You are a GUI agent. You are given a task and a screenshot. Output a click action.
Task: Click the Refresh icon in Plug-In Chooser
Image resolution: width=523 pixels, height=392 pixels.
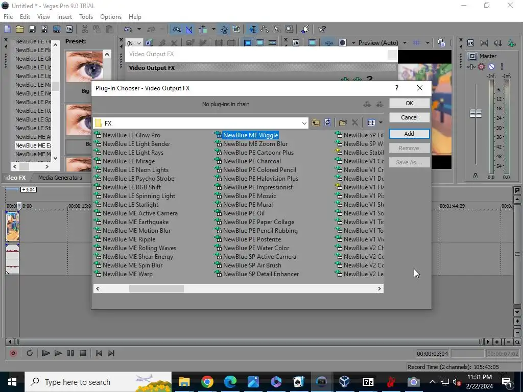point(327,122)
